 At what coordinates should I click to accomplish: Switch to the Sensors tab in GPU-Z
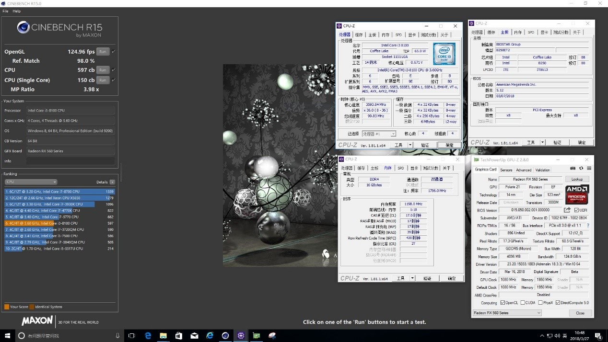pos(506,170)
